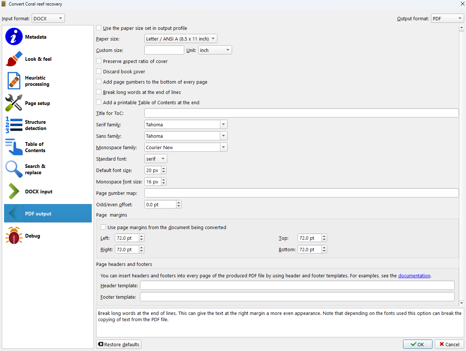Enable adding page numbers to every page

(99, 81)
